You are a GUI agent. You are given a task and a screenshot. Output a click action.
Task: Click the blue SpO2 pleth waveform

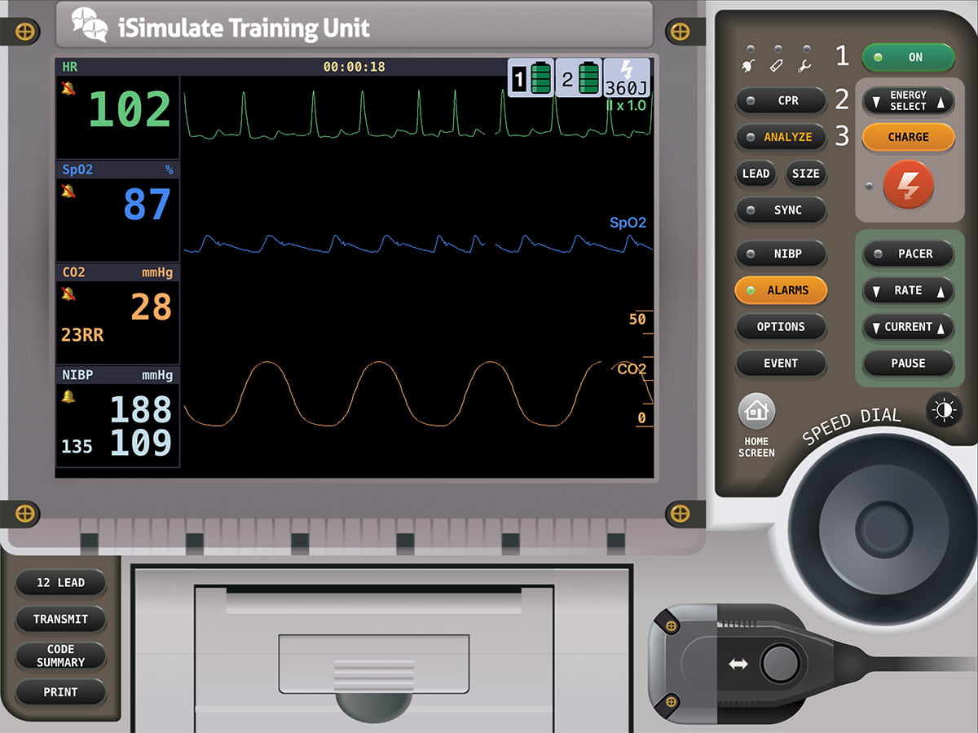pyautogui.click(x=417, y=243)
